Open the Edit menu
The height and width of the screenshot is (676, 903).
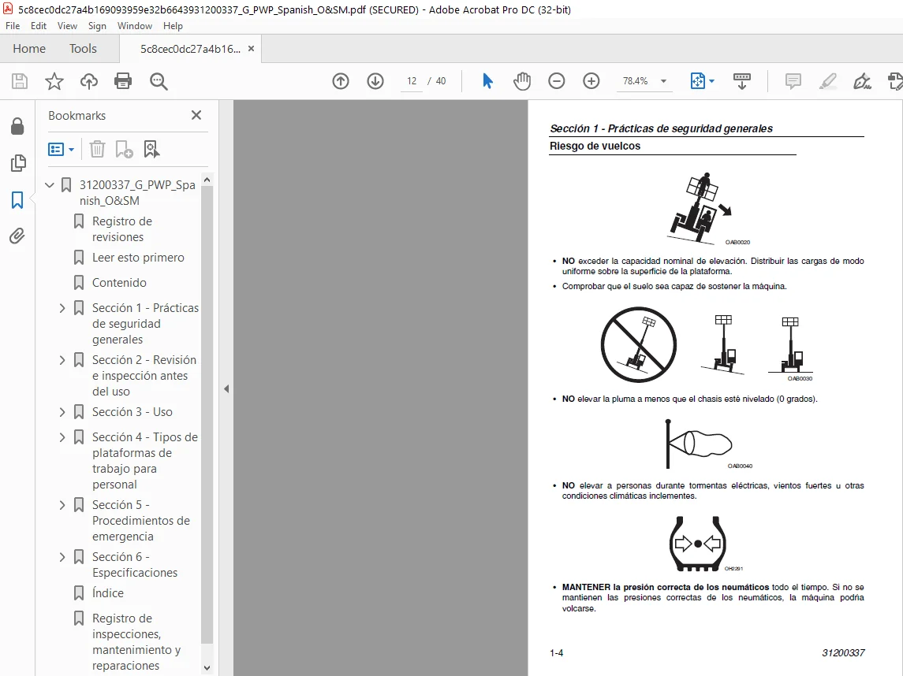click(39, 26)
